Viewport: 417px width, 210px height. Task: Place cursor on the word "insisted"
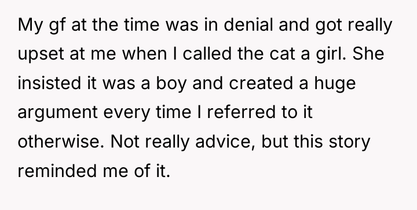tap(49, 83)
